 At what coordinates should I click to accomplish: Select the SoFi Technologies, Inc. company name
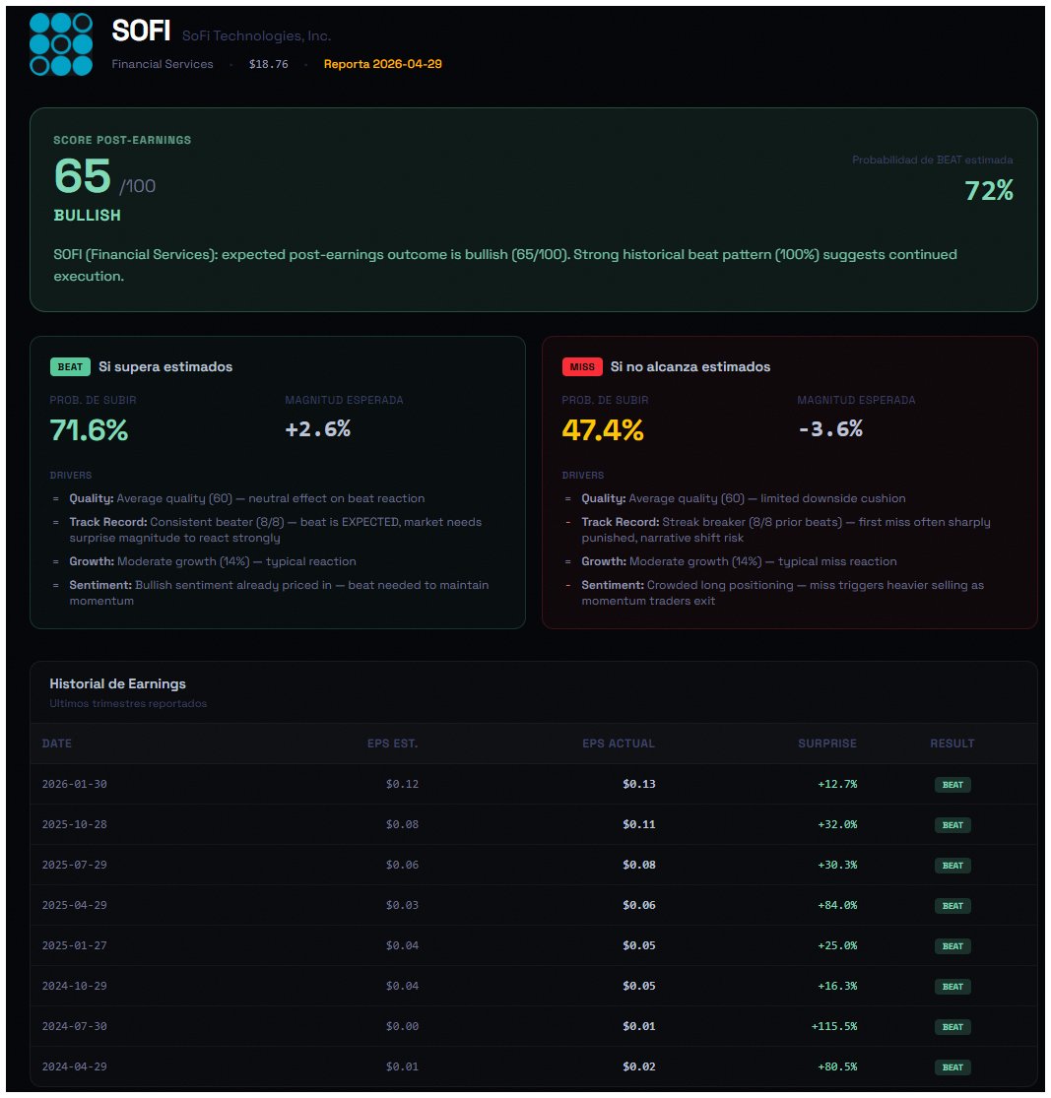click(x=256, y=35)
